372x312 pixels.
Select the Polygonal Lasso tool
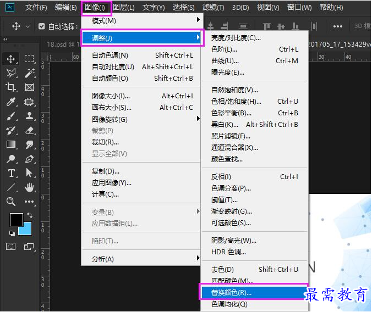10,73
